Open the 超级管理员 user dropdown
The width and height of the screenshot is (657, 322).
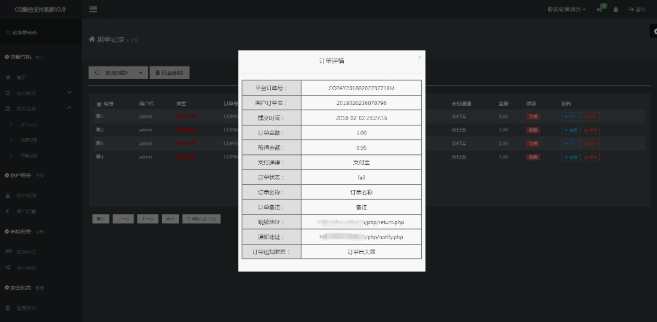click(x=566, y=9)
